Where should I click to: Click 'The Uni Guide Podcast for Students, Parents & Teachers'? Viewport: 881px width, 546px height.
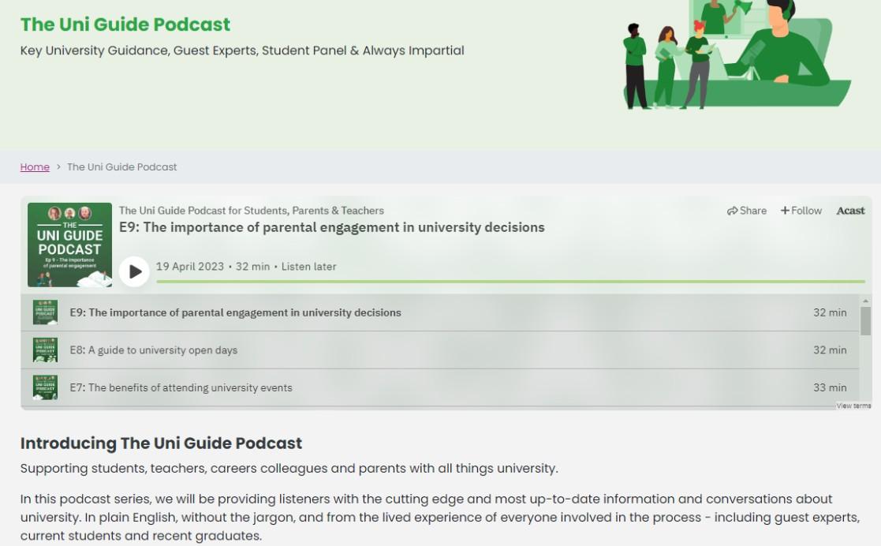pyautogui.click(x=251, y=211)
